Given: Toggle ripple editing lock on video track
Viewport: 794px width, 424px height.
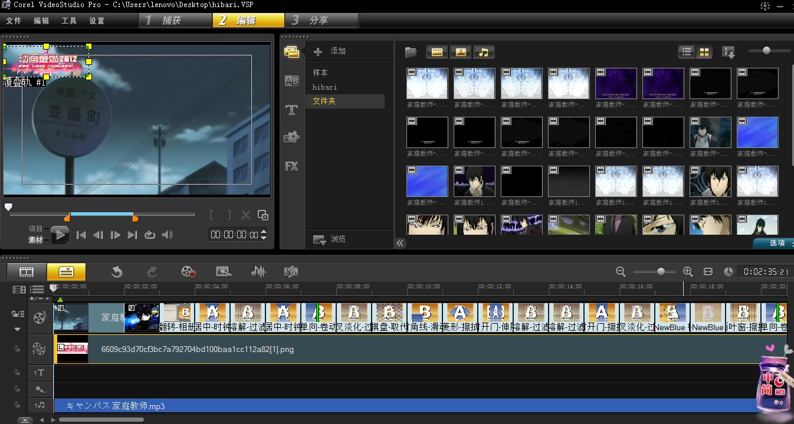Looking at the screenshot, I should coord(18,314).
